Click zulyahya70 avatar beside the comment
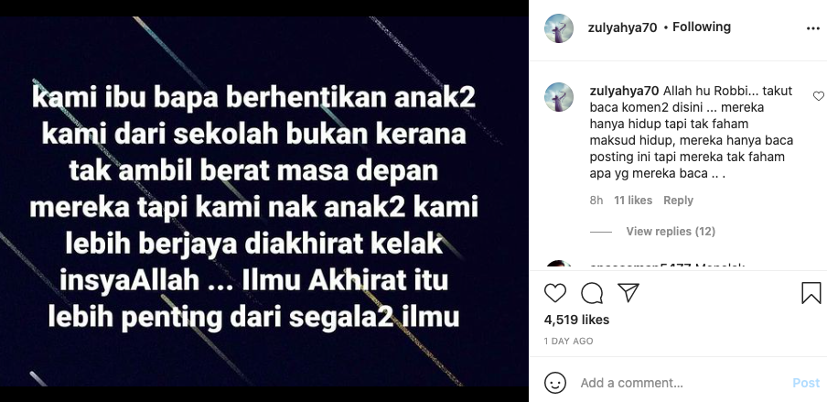Screen dimensions: 827x402 pyautogui.click(x=559, y=97)
